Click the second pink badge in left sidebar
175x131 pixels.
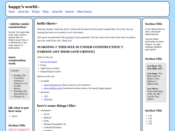[24, 130]
